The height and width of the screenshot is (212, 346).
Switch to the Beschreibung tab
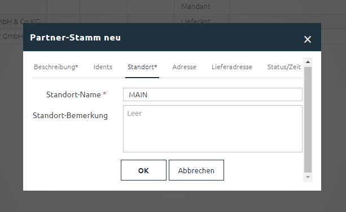coord(56,67)
